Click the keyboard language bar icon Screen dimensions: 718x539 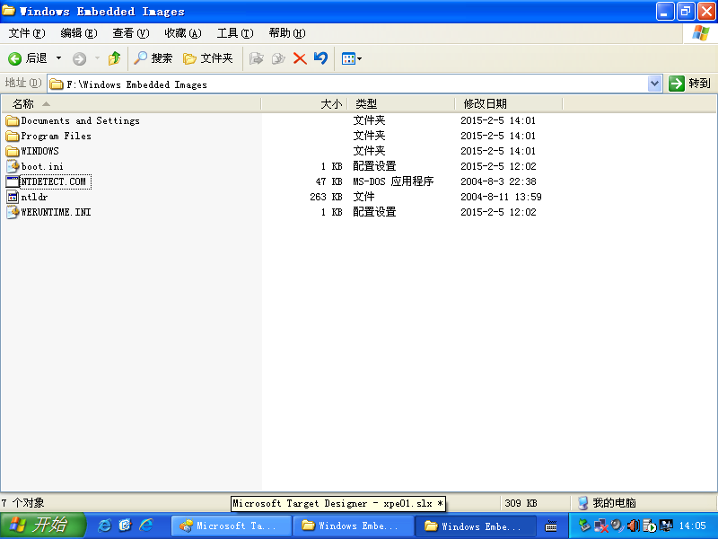click(551, 526)
